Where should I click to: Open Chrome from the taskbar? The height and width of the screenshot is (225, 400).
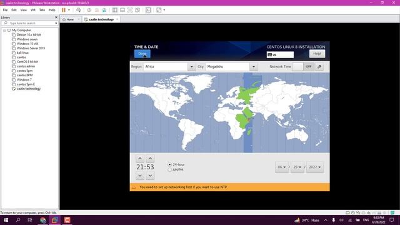coord(43,220)
